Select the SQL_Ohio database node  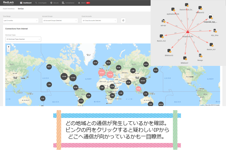pyautogui.click(x=215, y=31)
